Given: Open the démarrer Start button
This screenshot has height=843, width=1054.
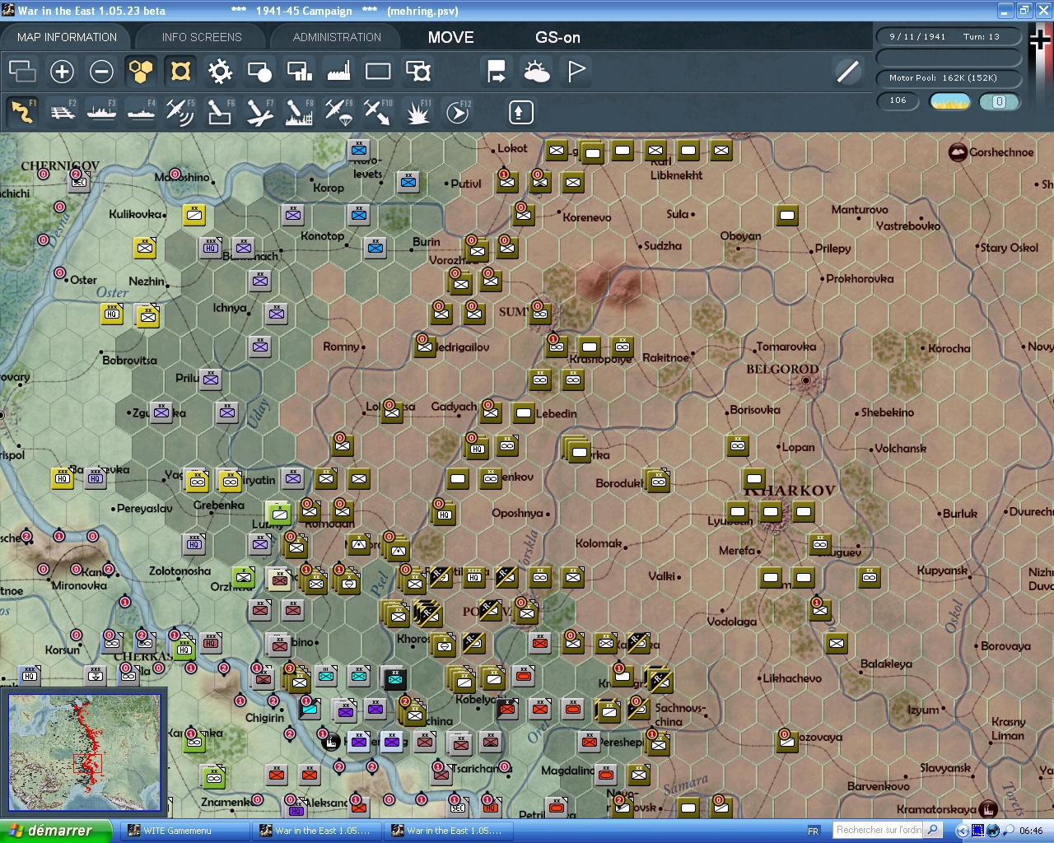Looking at the screenshot, I should (x=55, y=831).
